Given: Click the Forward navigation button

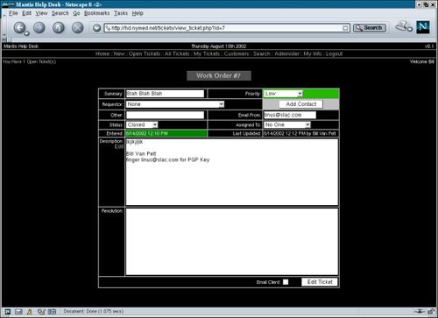Looking at the screenshot, I should (39, 28).
